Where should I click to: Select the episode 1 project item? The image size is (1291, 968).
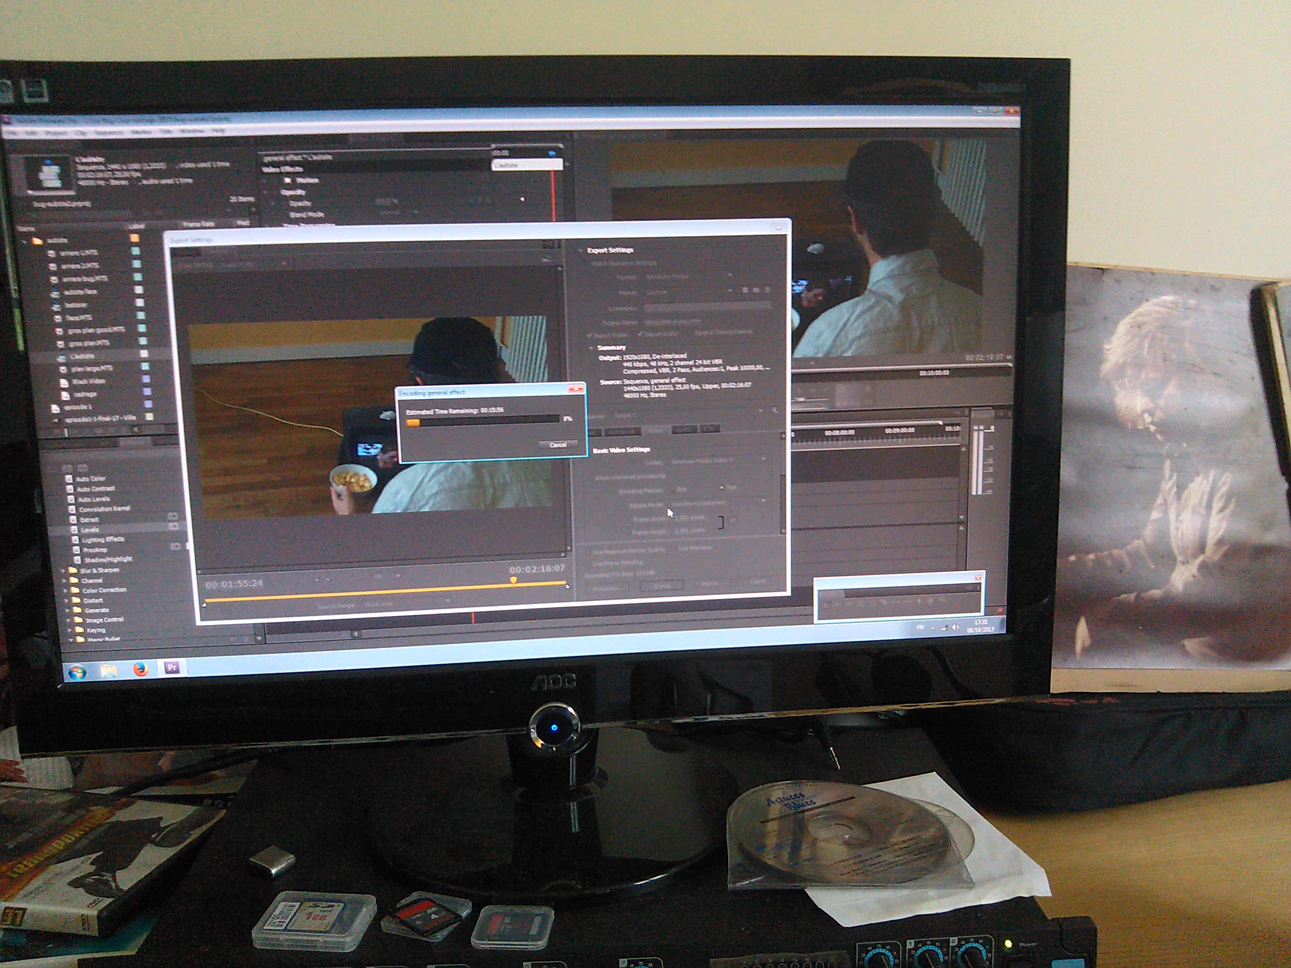coord(78,406)
